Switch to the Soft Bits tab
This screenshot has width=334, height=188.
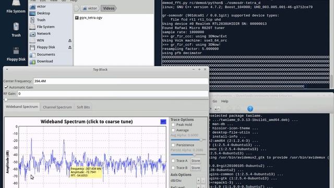(83, 107)
